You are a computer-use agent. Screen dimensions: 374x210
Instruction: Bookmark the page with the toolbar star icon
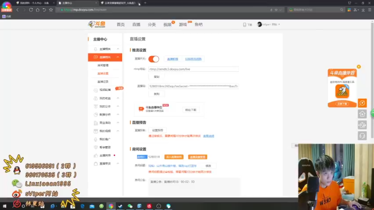click(51, 10)
